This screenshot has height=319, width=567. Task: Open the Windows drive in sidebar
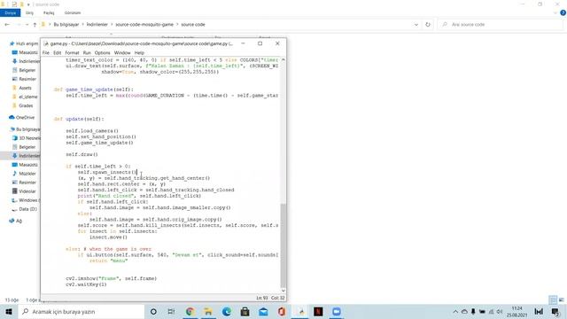(26, 200)
